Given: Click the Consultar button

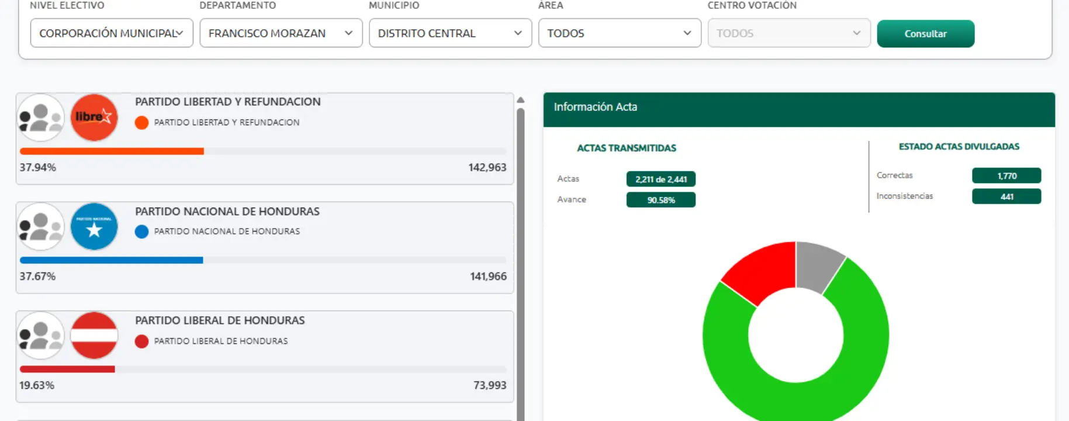Looking at the screenshot, I should point(926,34).
